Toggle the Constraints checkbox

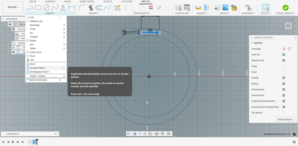(284, 95)
